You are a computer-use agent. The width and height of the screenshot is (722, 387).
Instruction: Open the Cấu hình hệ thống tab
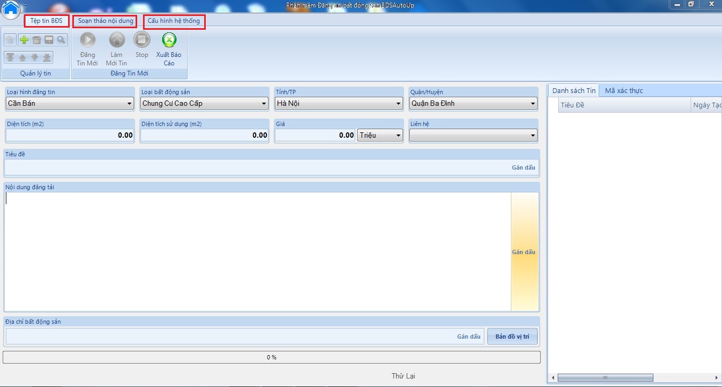pos(174,21)
